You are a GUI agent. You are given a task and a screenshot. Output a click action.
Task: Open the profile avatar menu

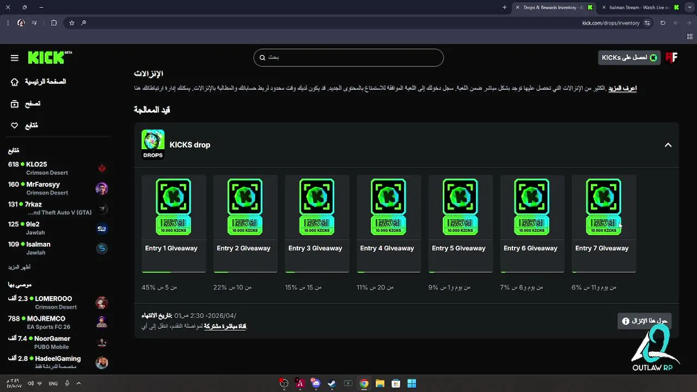(671, 58)
